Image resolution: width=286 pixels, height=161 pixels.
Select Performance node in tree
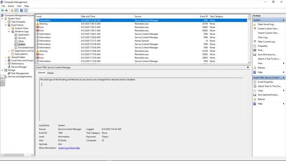pyautogui.click(x=17, y=64)
